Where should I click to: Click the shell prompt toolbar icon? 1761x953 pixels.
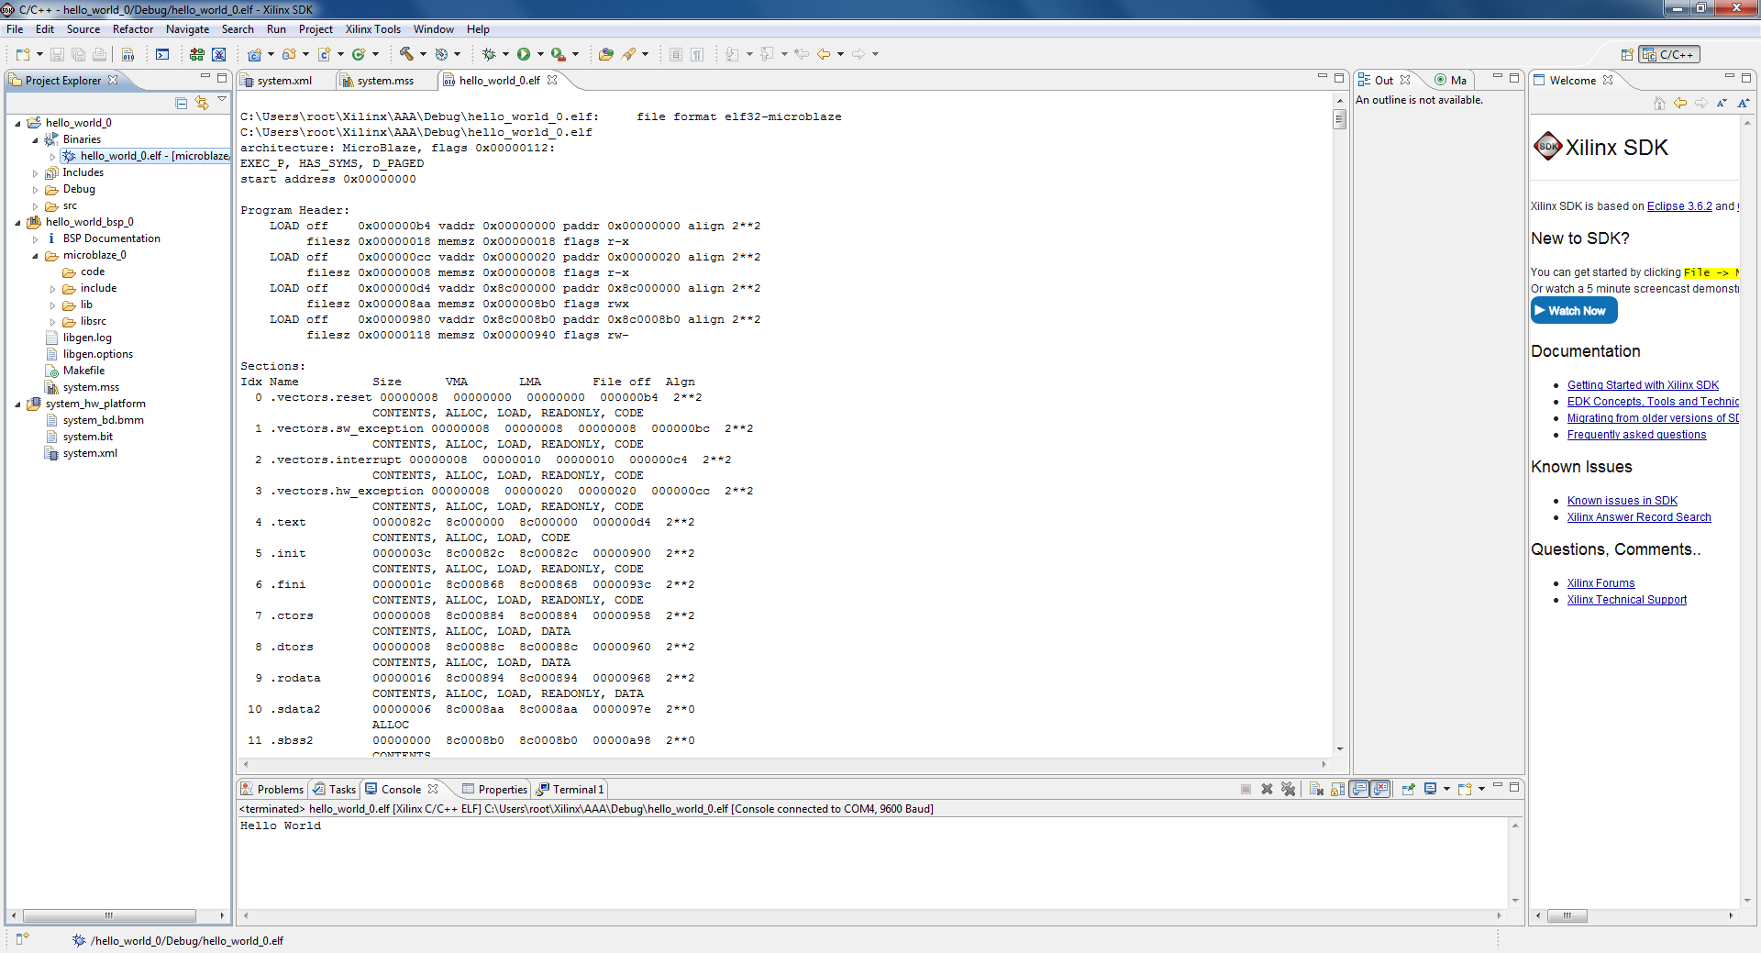(162, 54)
